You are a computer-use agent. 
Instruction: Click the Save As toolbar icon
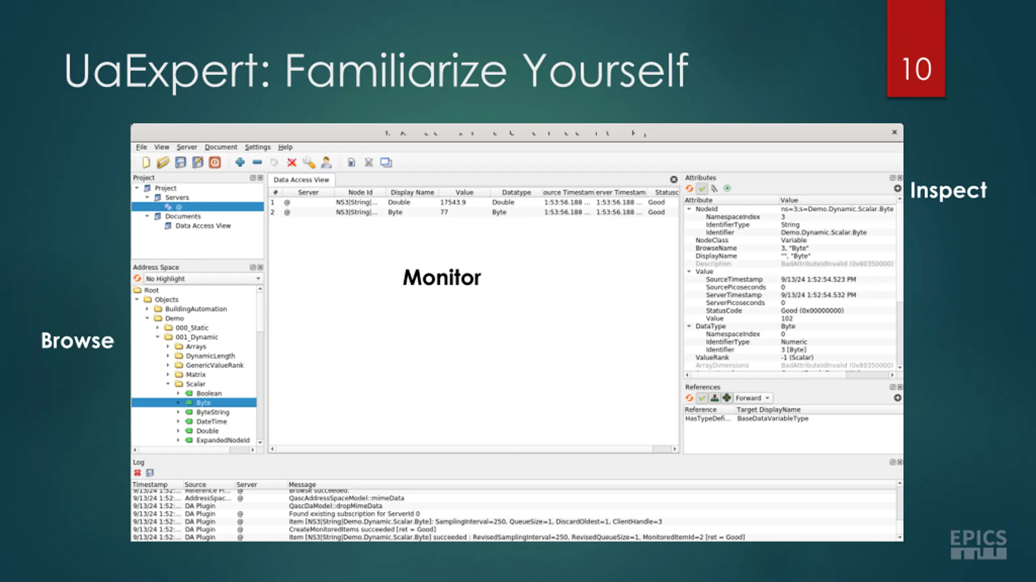pos(197,162)
